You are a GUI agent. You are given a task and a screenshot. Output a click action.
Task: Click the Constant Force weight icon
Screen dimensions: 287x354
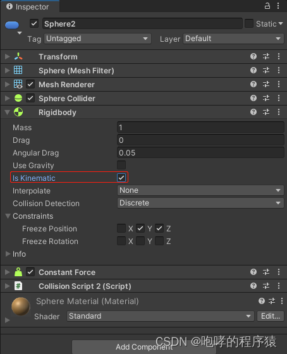click(18, 272)
